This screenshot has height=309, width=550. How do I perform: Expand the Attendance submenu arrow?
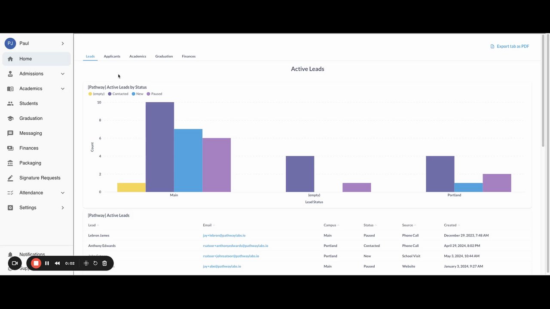pos(63,193)
